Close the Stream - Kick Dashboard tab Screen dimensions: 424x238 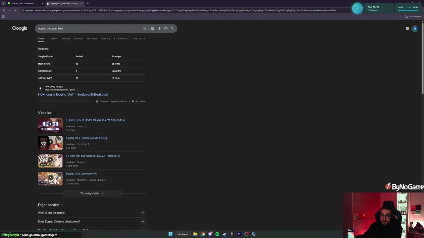42,3
